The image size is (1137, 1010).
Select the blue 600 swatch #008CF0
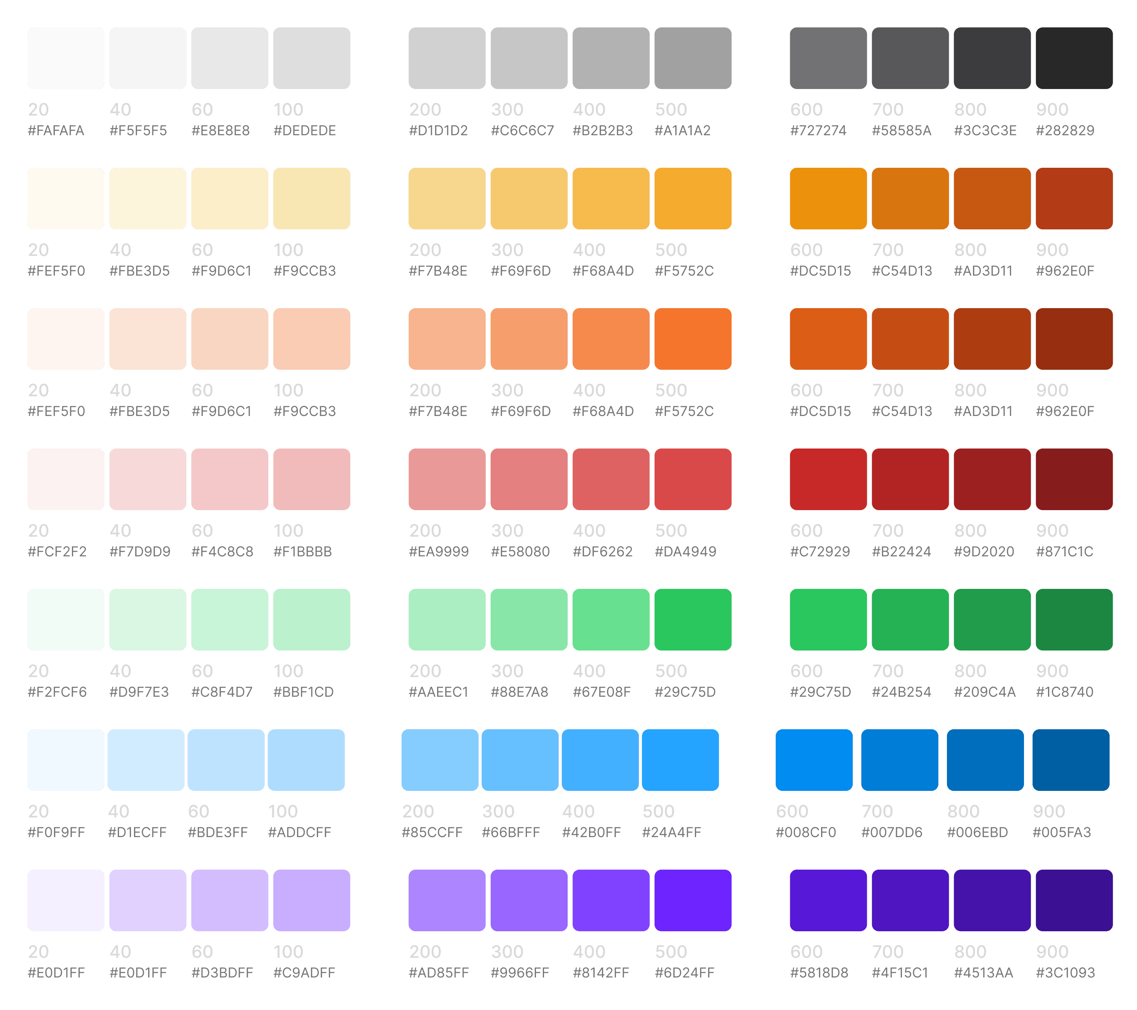click(x=814, y=760)
